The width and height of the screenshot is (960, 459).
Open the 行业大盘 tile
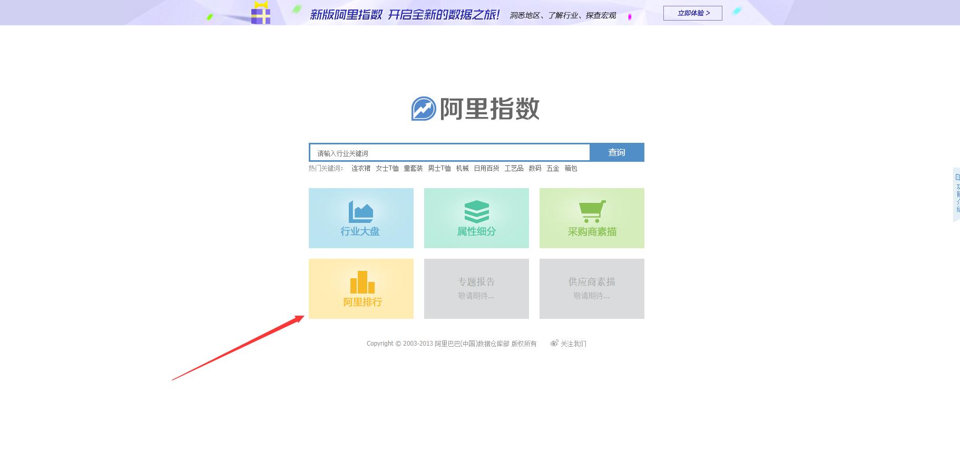[361, 218]
